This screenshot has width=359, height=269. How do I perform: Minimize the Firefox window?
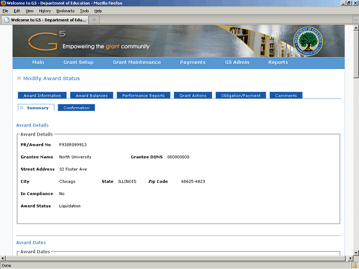click(343, 3)
